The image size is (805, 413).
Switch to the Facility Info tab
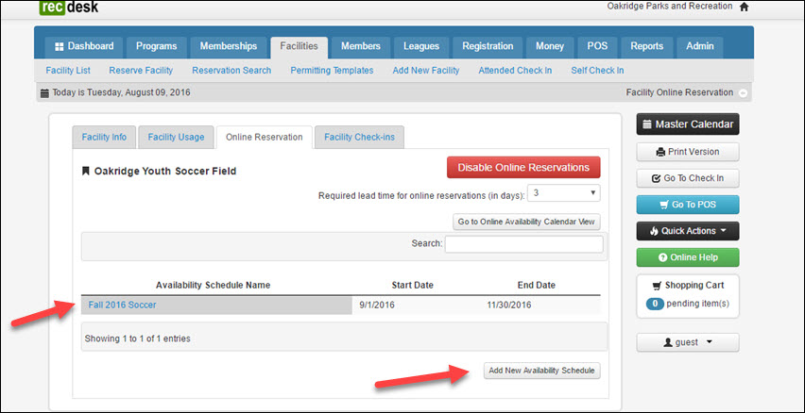click(104, 137)
